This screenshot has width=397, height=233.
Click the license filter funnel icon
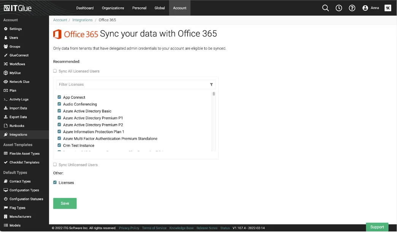click(x=212, y=85)
